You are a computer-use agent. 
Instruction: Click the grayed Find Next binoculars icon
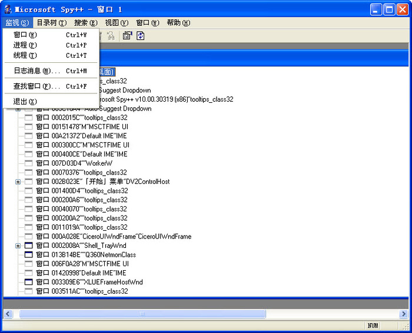[x=111, y=36]
